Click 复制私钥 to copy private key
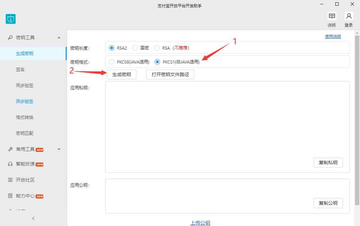 pos(328,163)
